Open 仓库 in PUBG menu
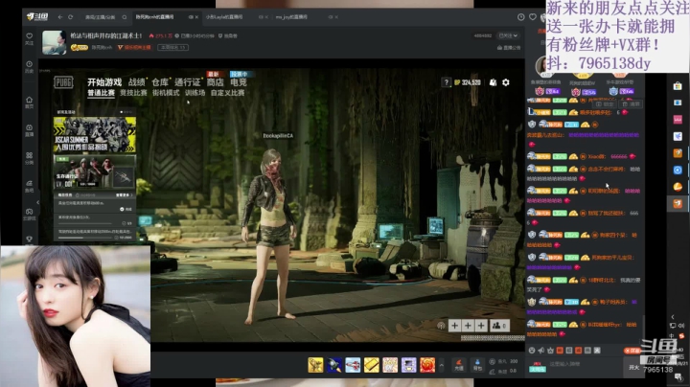 click(160, 82)
